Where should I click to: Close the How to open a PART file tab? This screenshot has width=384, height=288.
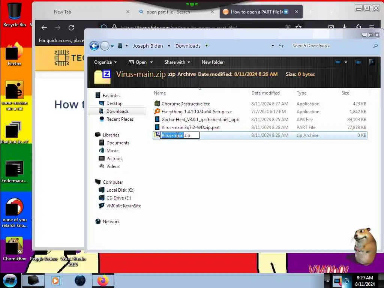pyautogui.click(x=297, y=12)
